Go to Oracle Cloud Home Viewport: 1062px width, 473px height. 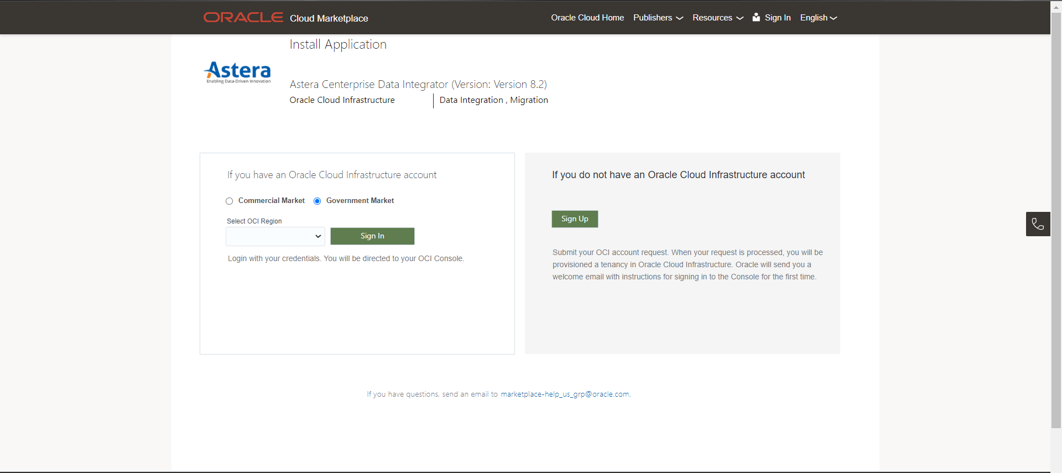point(587,18)
